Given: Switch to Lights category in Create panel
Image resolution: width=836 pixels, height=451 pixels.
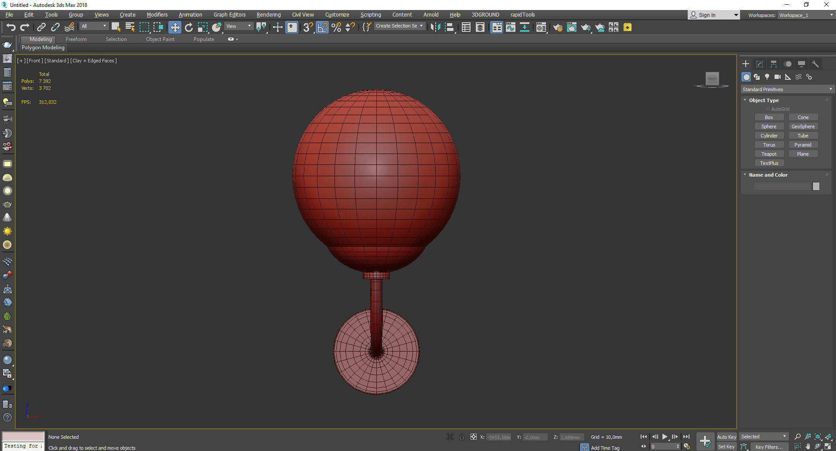Looking at the screenshot, I should click(x=767, y=77).
